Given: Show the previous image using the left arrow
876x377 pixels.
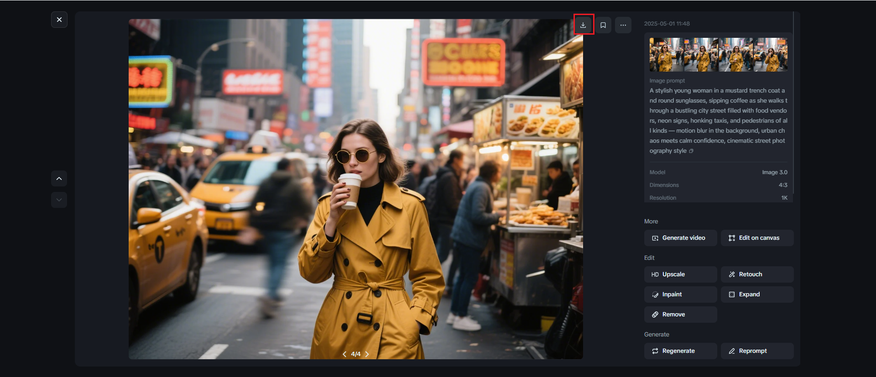Looking at the screenshot, I should click(344, 354).
